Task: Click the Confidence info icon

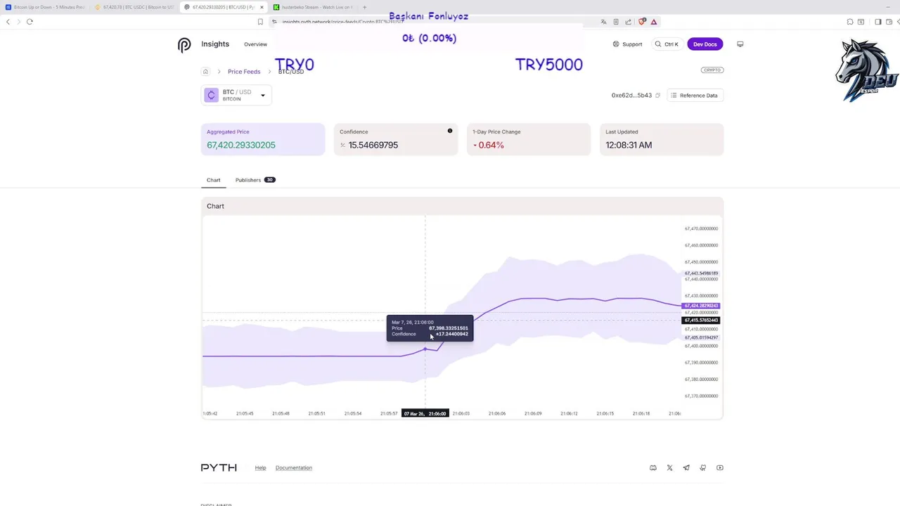Action: click(x=450, y=131)
